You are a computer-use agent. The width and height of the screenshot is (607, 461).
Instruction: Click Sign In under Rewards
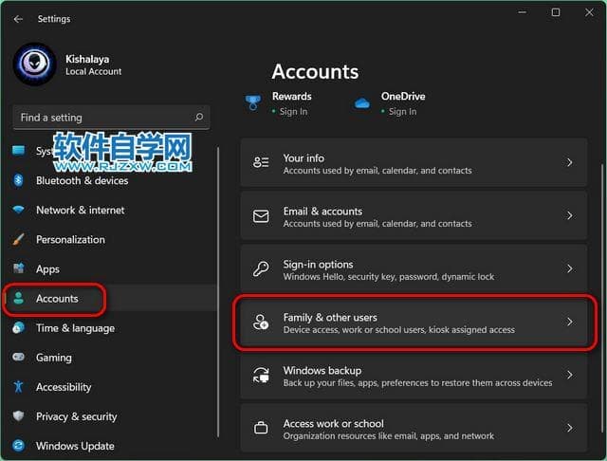point(293,111)
